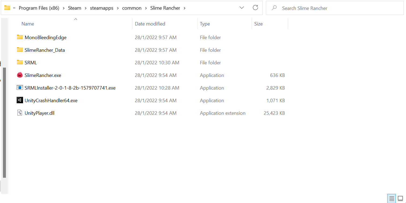Select the UnityCrashHandler64.exe Unity icon
This screenshot has width=406, height=203.
click(20, 100)
